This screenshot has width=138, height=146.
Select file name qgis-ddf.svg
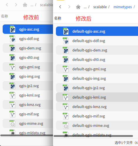click(29, 39)
